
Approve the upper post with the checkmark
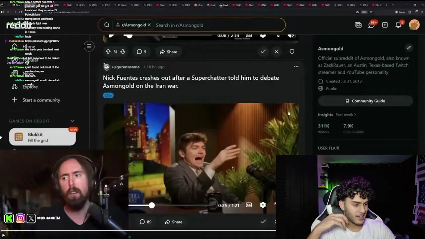[x=263, y=52]
